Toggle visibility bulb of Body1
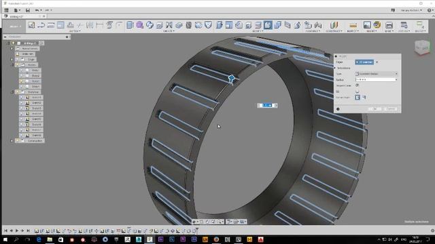The image size is (435, 244). pyautogui.click(x=21, y=70)
